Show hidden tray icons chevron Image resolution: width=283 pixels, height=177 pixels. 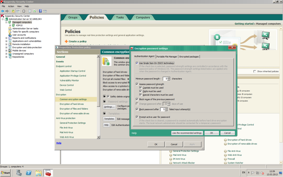[249, 173]
